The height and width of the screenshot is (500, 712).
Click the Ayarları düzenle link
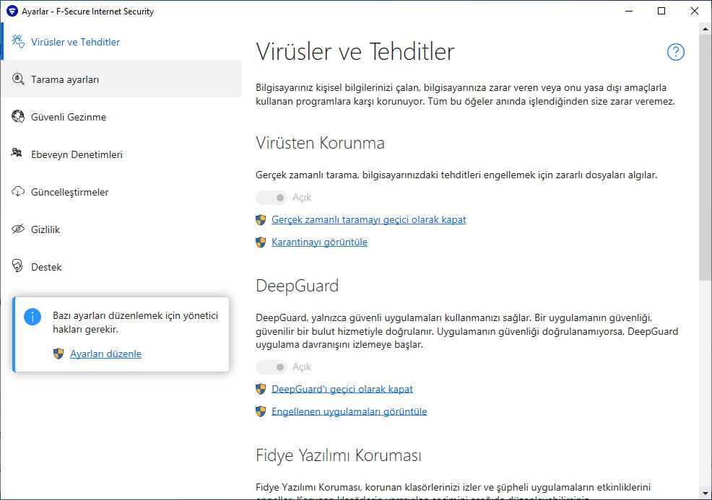pyautogui.click(x=106, y=354)
